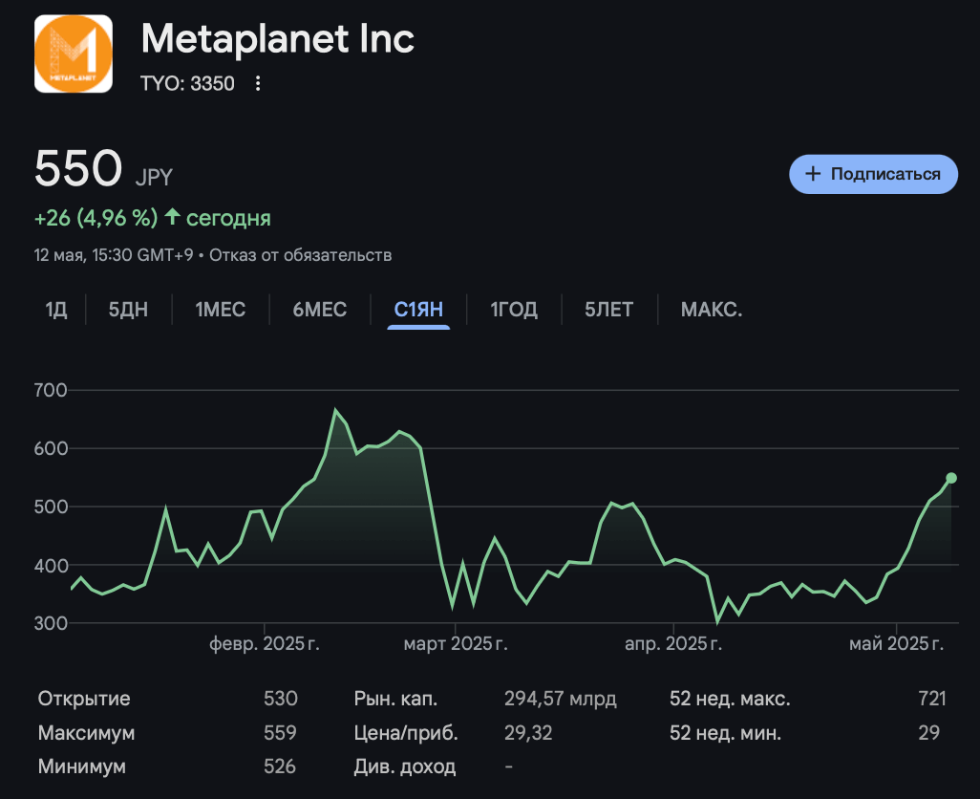Image resolution: width=980 pixels, height=799 pixels.
Task: Show the 5ЛЕТ chart range
Action: [608, 310]
